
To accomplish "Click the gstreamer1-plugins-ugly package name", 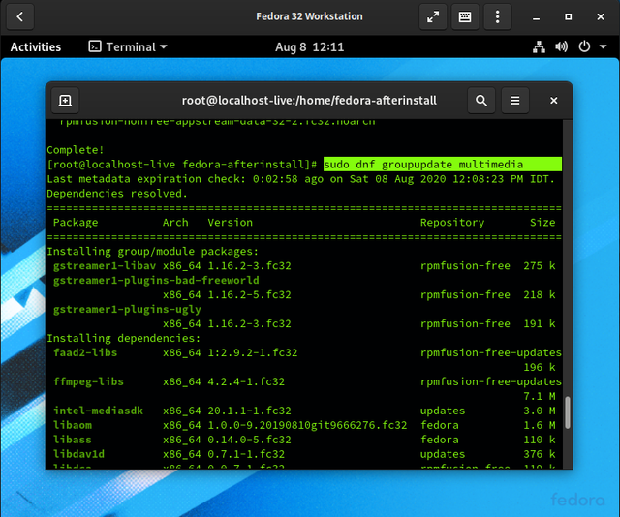I will (x=127, y=310).
